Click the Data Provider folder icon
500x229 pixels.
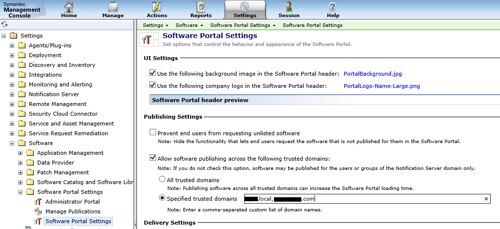tap(30, 163)
